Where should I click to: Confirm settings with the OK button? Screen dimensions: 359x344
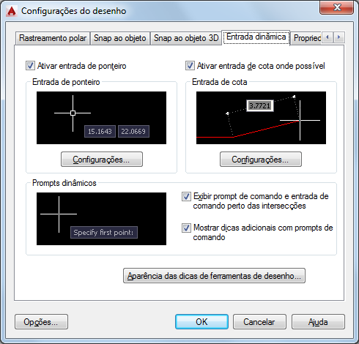201,322
